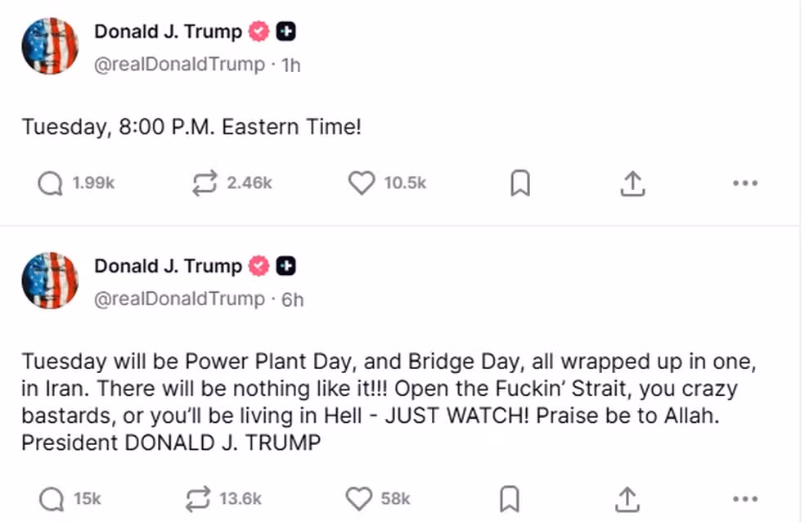Open more options on the 6h post
The image size is (805, 522).
click(745, 498)
